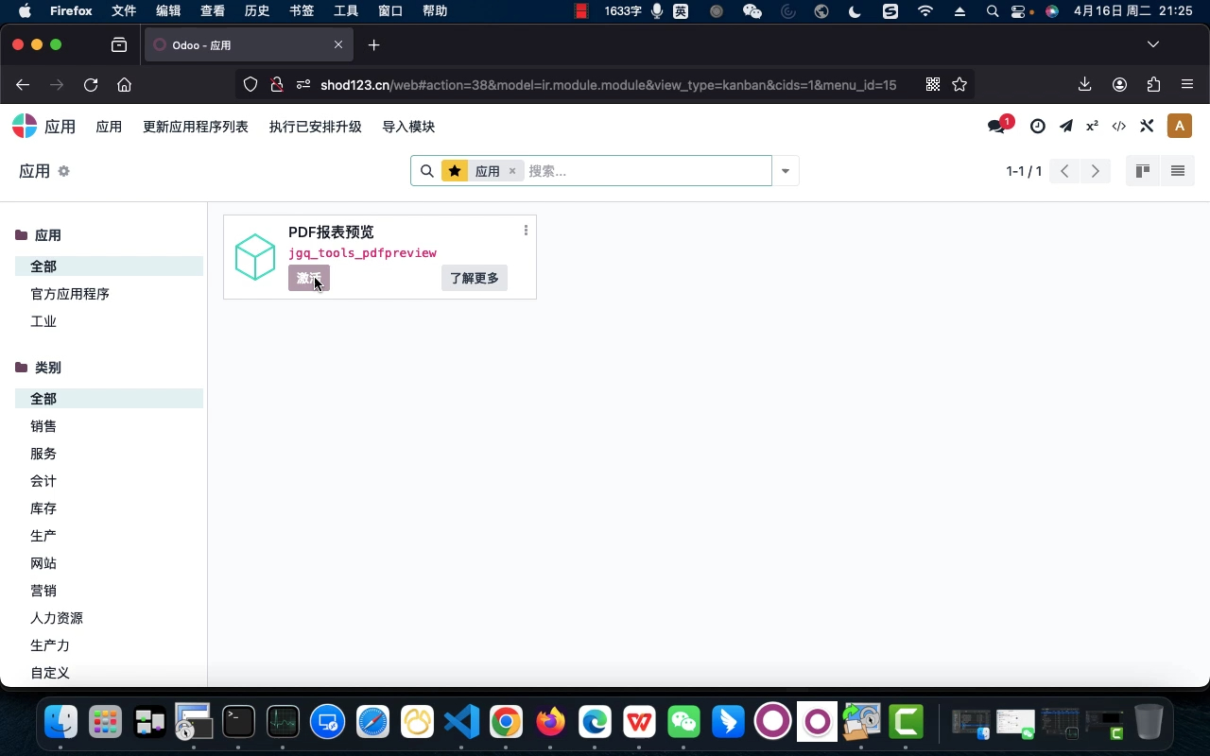Open the Discuss messaging icon with notification badge
The image size is (1210, 756).
(x=996, y=124)
